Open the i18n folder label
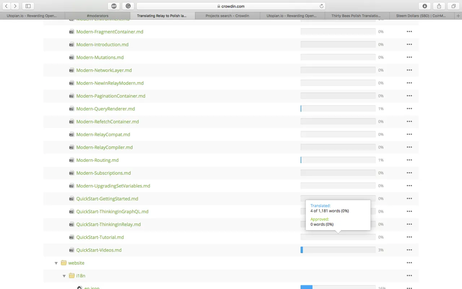Screen dimensions: 462x289 81,276
